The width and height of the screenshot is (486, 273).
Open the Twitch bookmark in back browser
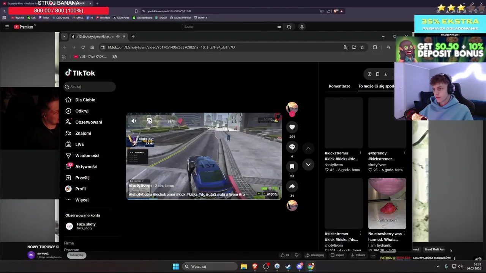pyautogui.click(x=44, y=18)
